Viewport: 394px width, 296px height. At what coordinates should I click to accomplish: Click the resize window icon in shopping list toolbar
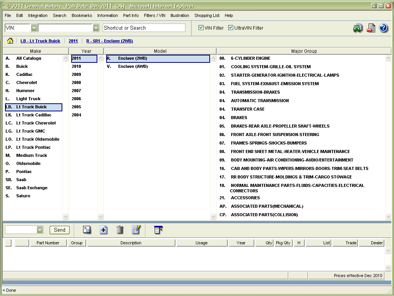87,230
